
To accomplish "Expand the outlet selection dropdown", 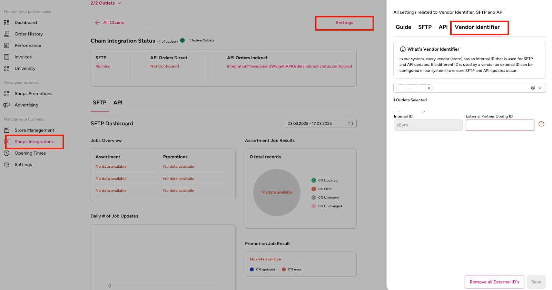I will click(540, 88).
